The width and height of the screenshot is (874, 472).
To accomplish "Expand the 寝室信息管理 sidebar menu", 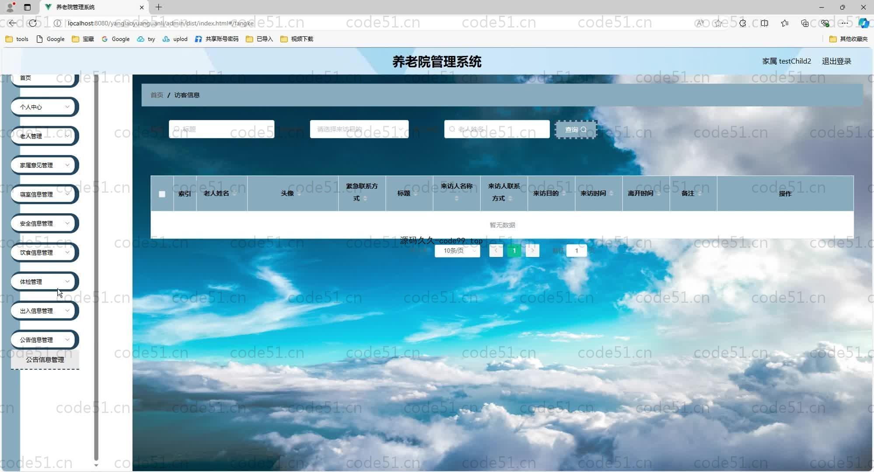I will point(44,194).
